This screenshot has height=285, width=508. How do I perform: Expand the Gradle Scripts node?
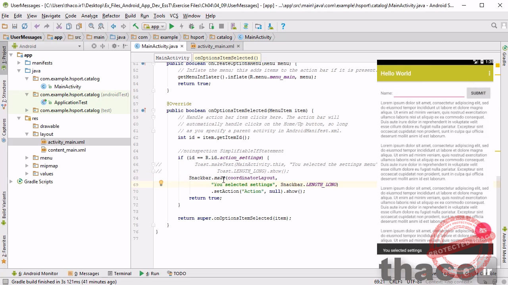pyautogui.click(x=11, y=182)
